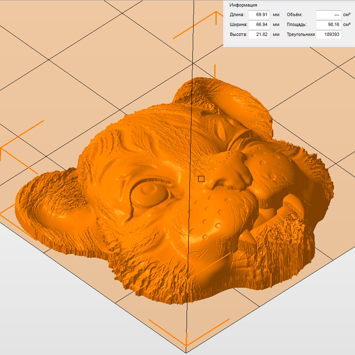This screenshot has height=355, width=355.
Task: Select the Высота value field
Action: (259, 35)
